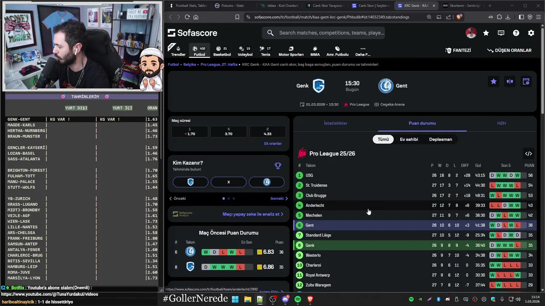
Task: Click the Gent crest in match header
Action: [x=386, y=86]
